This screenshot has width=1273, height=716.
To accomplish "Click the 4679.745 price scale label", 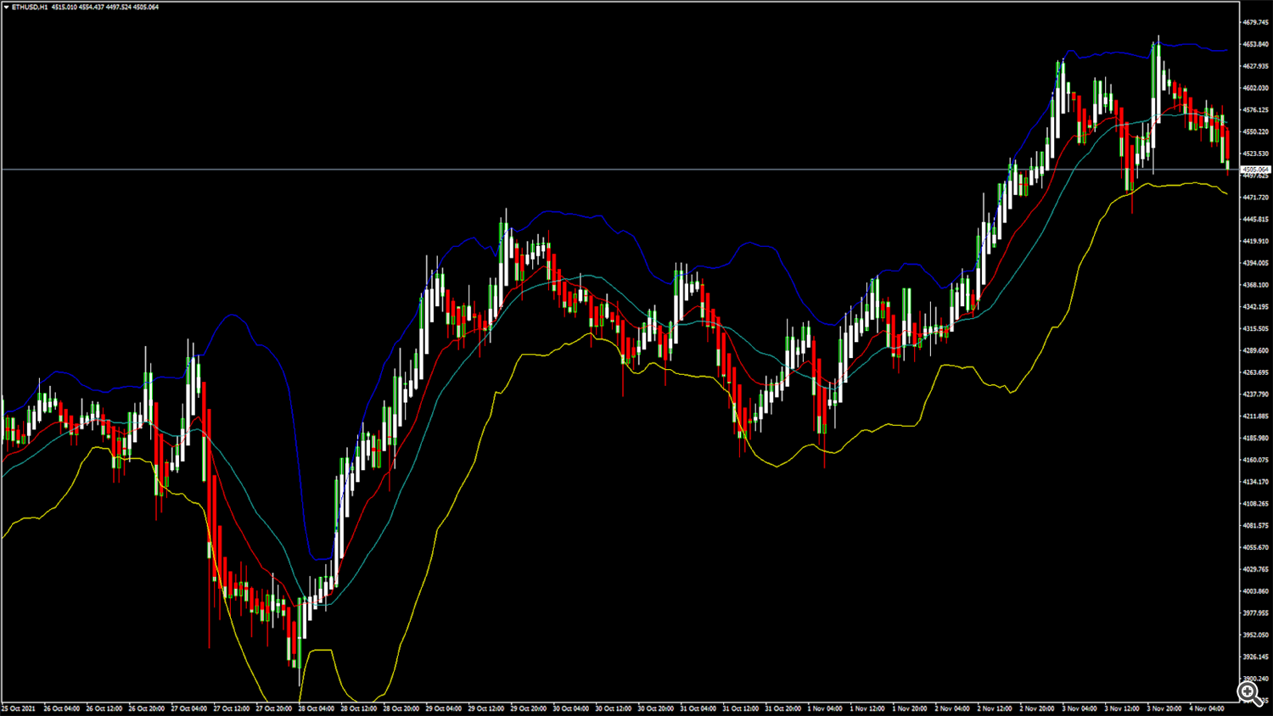I will 1256,22.
